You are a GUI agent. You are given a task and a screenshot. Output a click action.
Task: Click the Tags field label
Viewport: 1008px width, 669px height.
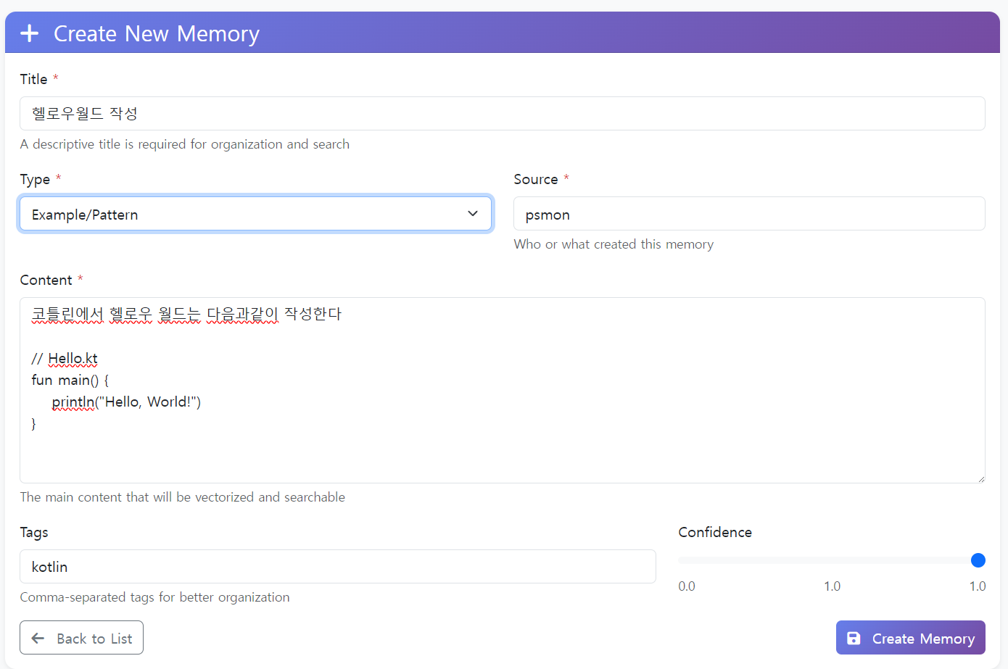point(34,533)
